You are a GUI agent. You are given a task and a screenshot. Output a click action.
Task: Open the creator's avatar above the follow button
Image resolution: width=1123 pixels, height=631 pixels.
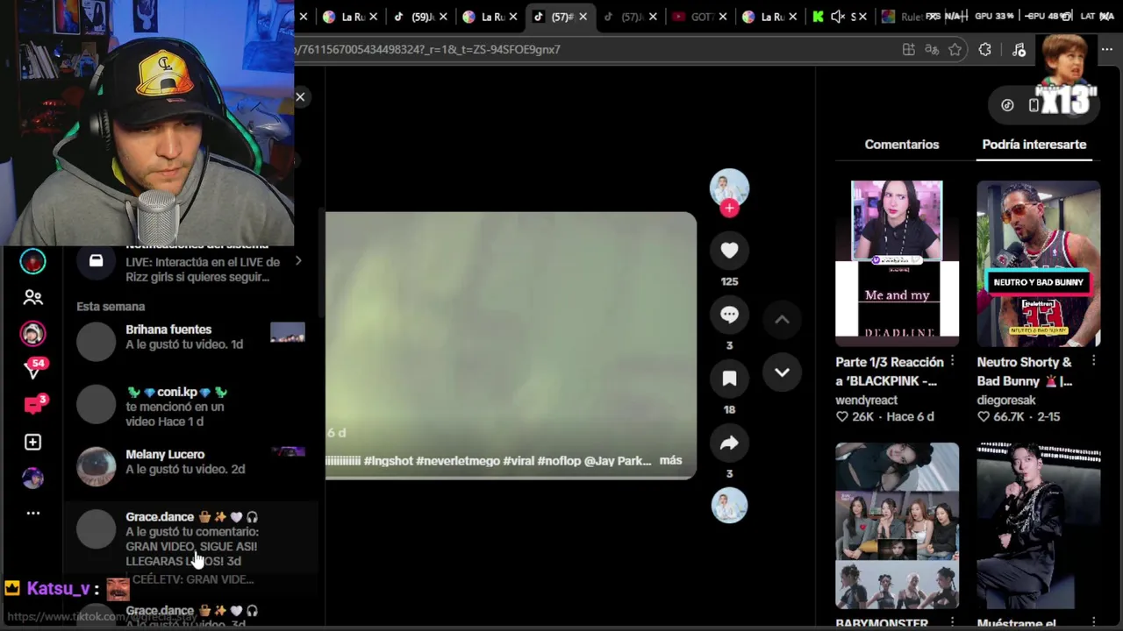729,187
